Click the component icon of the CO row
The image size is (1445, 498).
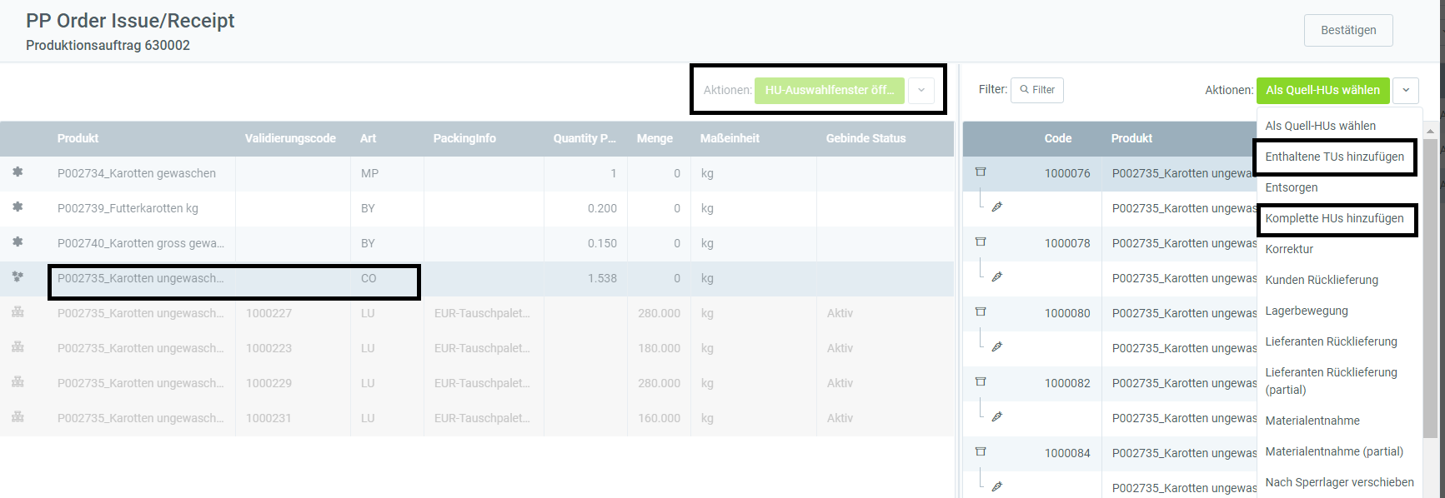click(x=18, y=277)
